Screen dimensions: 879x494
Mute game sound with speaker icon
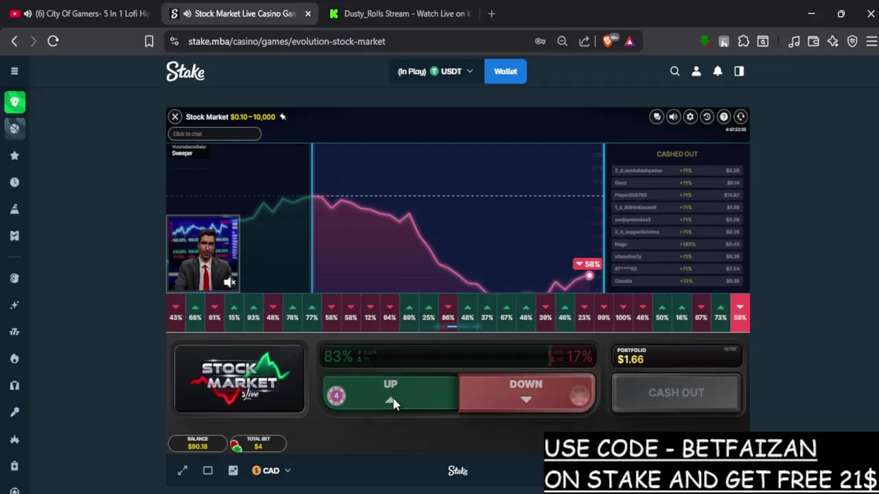pyautogui.click(x=673, y=117)
